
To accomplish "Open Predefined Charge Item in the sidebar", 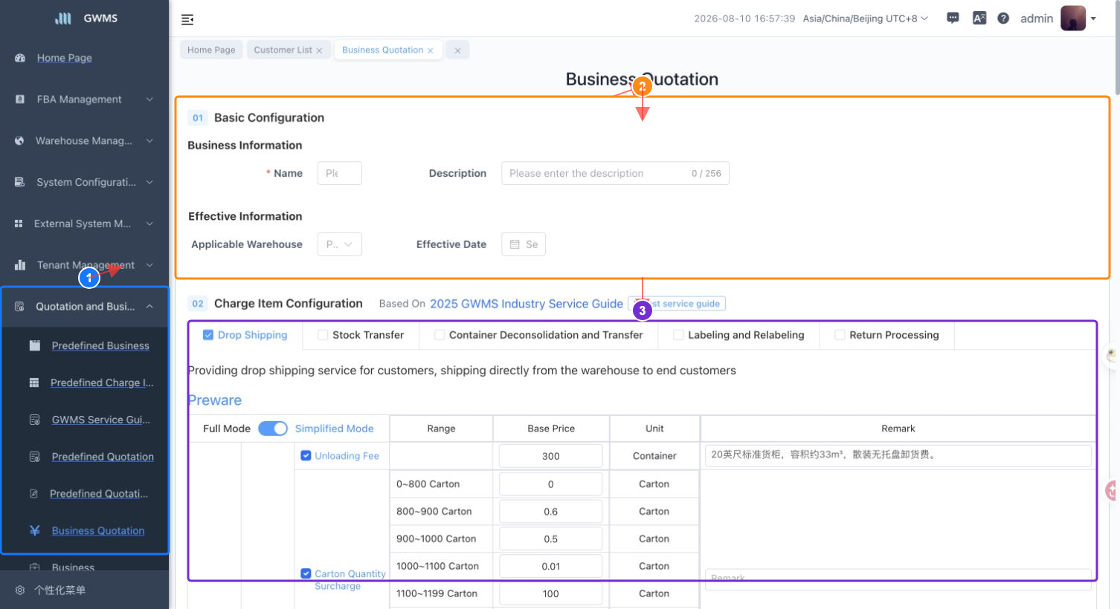I will point(102,382).
